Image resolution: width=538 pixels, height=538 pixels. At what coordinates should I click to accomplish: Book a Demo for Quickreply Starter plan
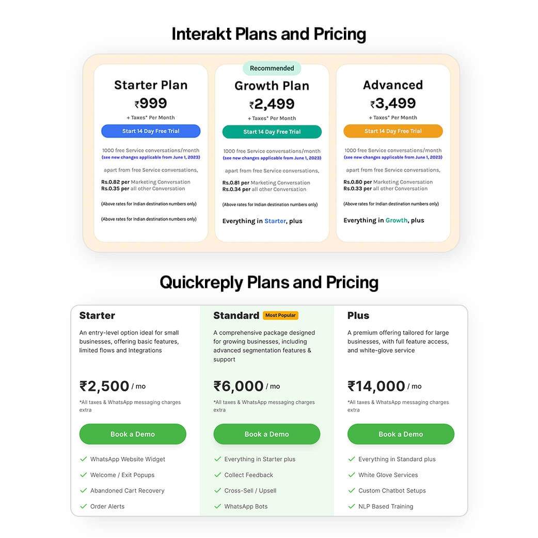pos(132,434)
